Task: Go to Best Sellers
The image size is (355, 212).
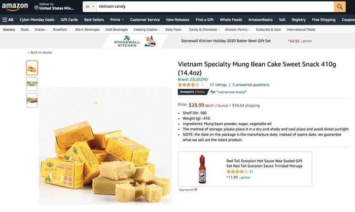Action: [x=94, y=20]
